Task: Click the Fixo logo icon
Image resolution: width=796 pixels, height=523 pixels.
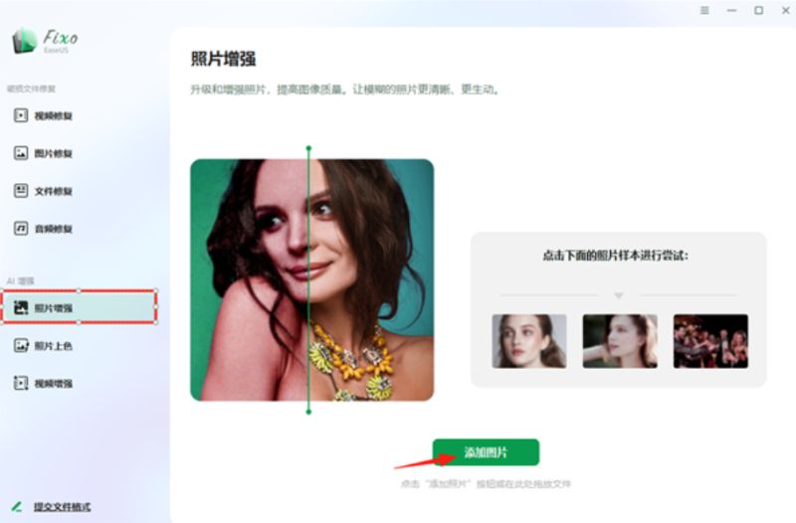Action: click(25, 41)
